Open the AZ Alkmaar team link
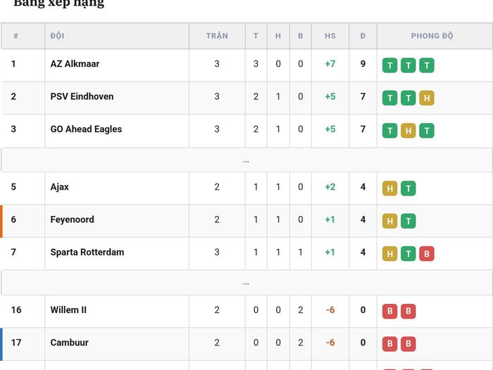 pos(75,64)
